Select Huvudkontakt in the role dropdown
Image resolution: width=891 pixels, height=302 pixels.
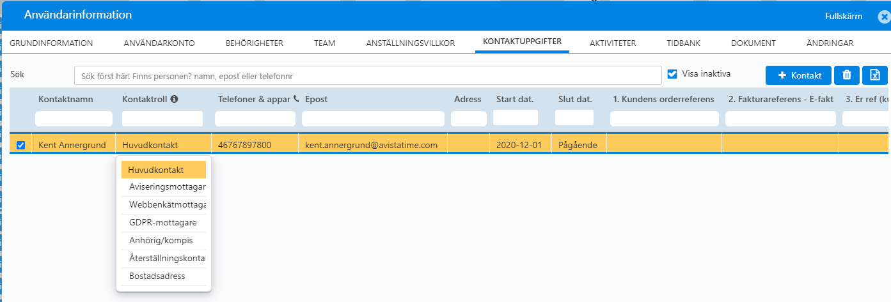164,170
